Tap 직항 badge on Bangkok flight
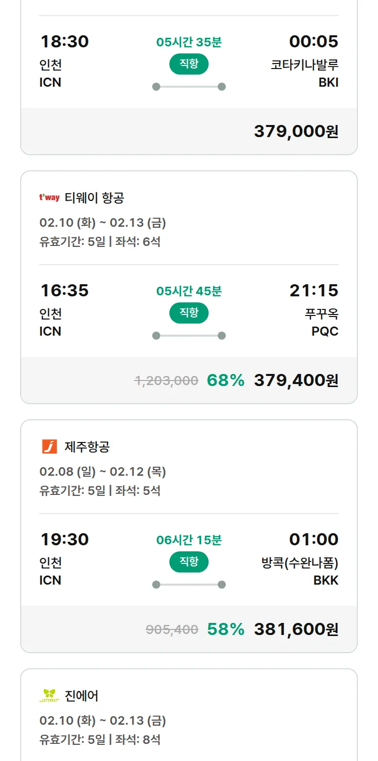 pyautogui.click(x=188, y=562)
